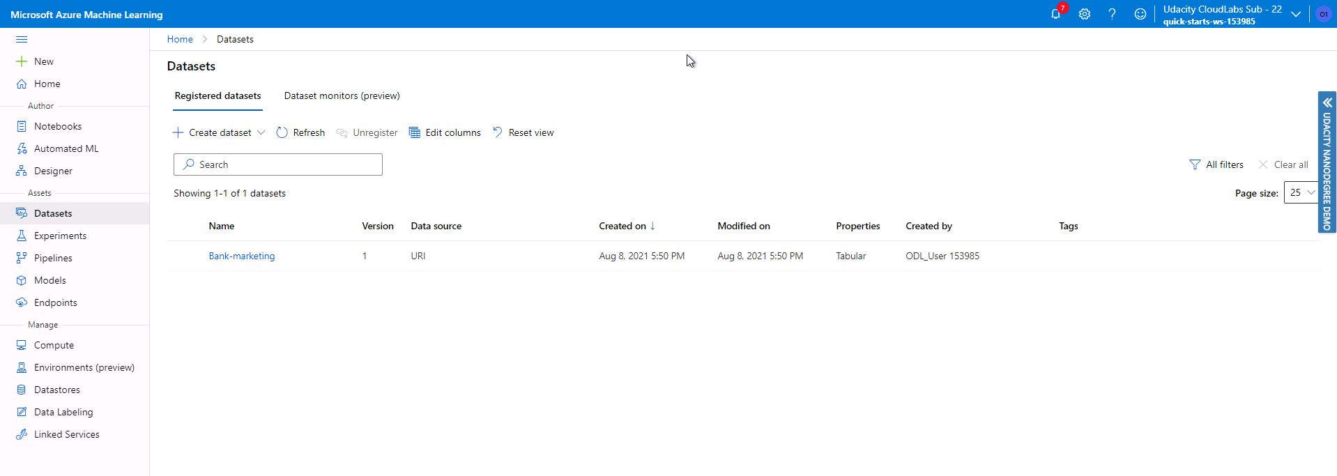The image size is (1337, 476).
Task: Click the Environments (preview) icon
Action: click(22, 367)
